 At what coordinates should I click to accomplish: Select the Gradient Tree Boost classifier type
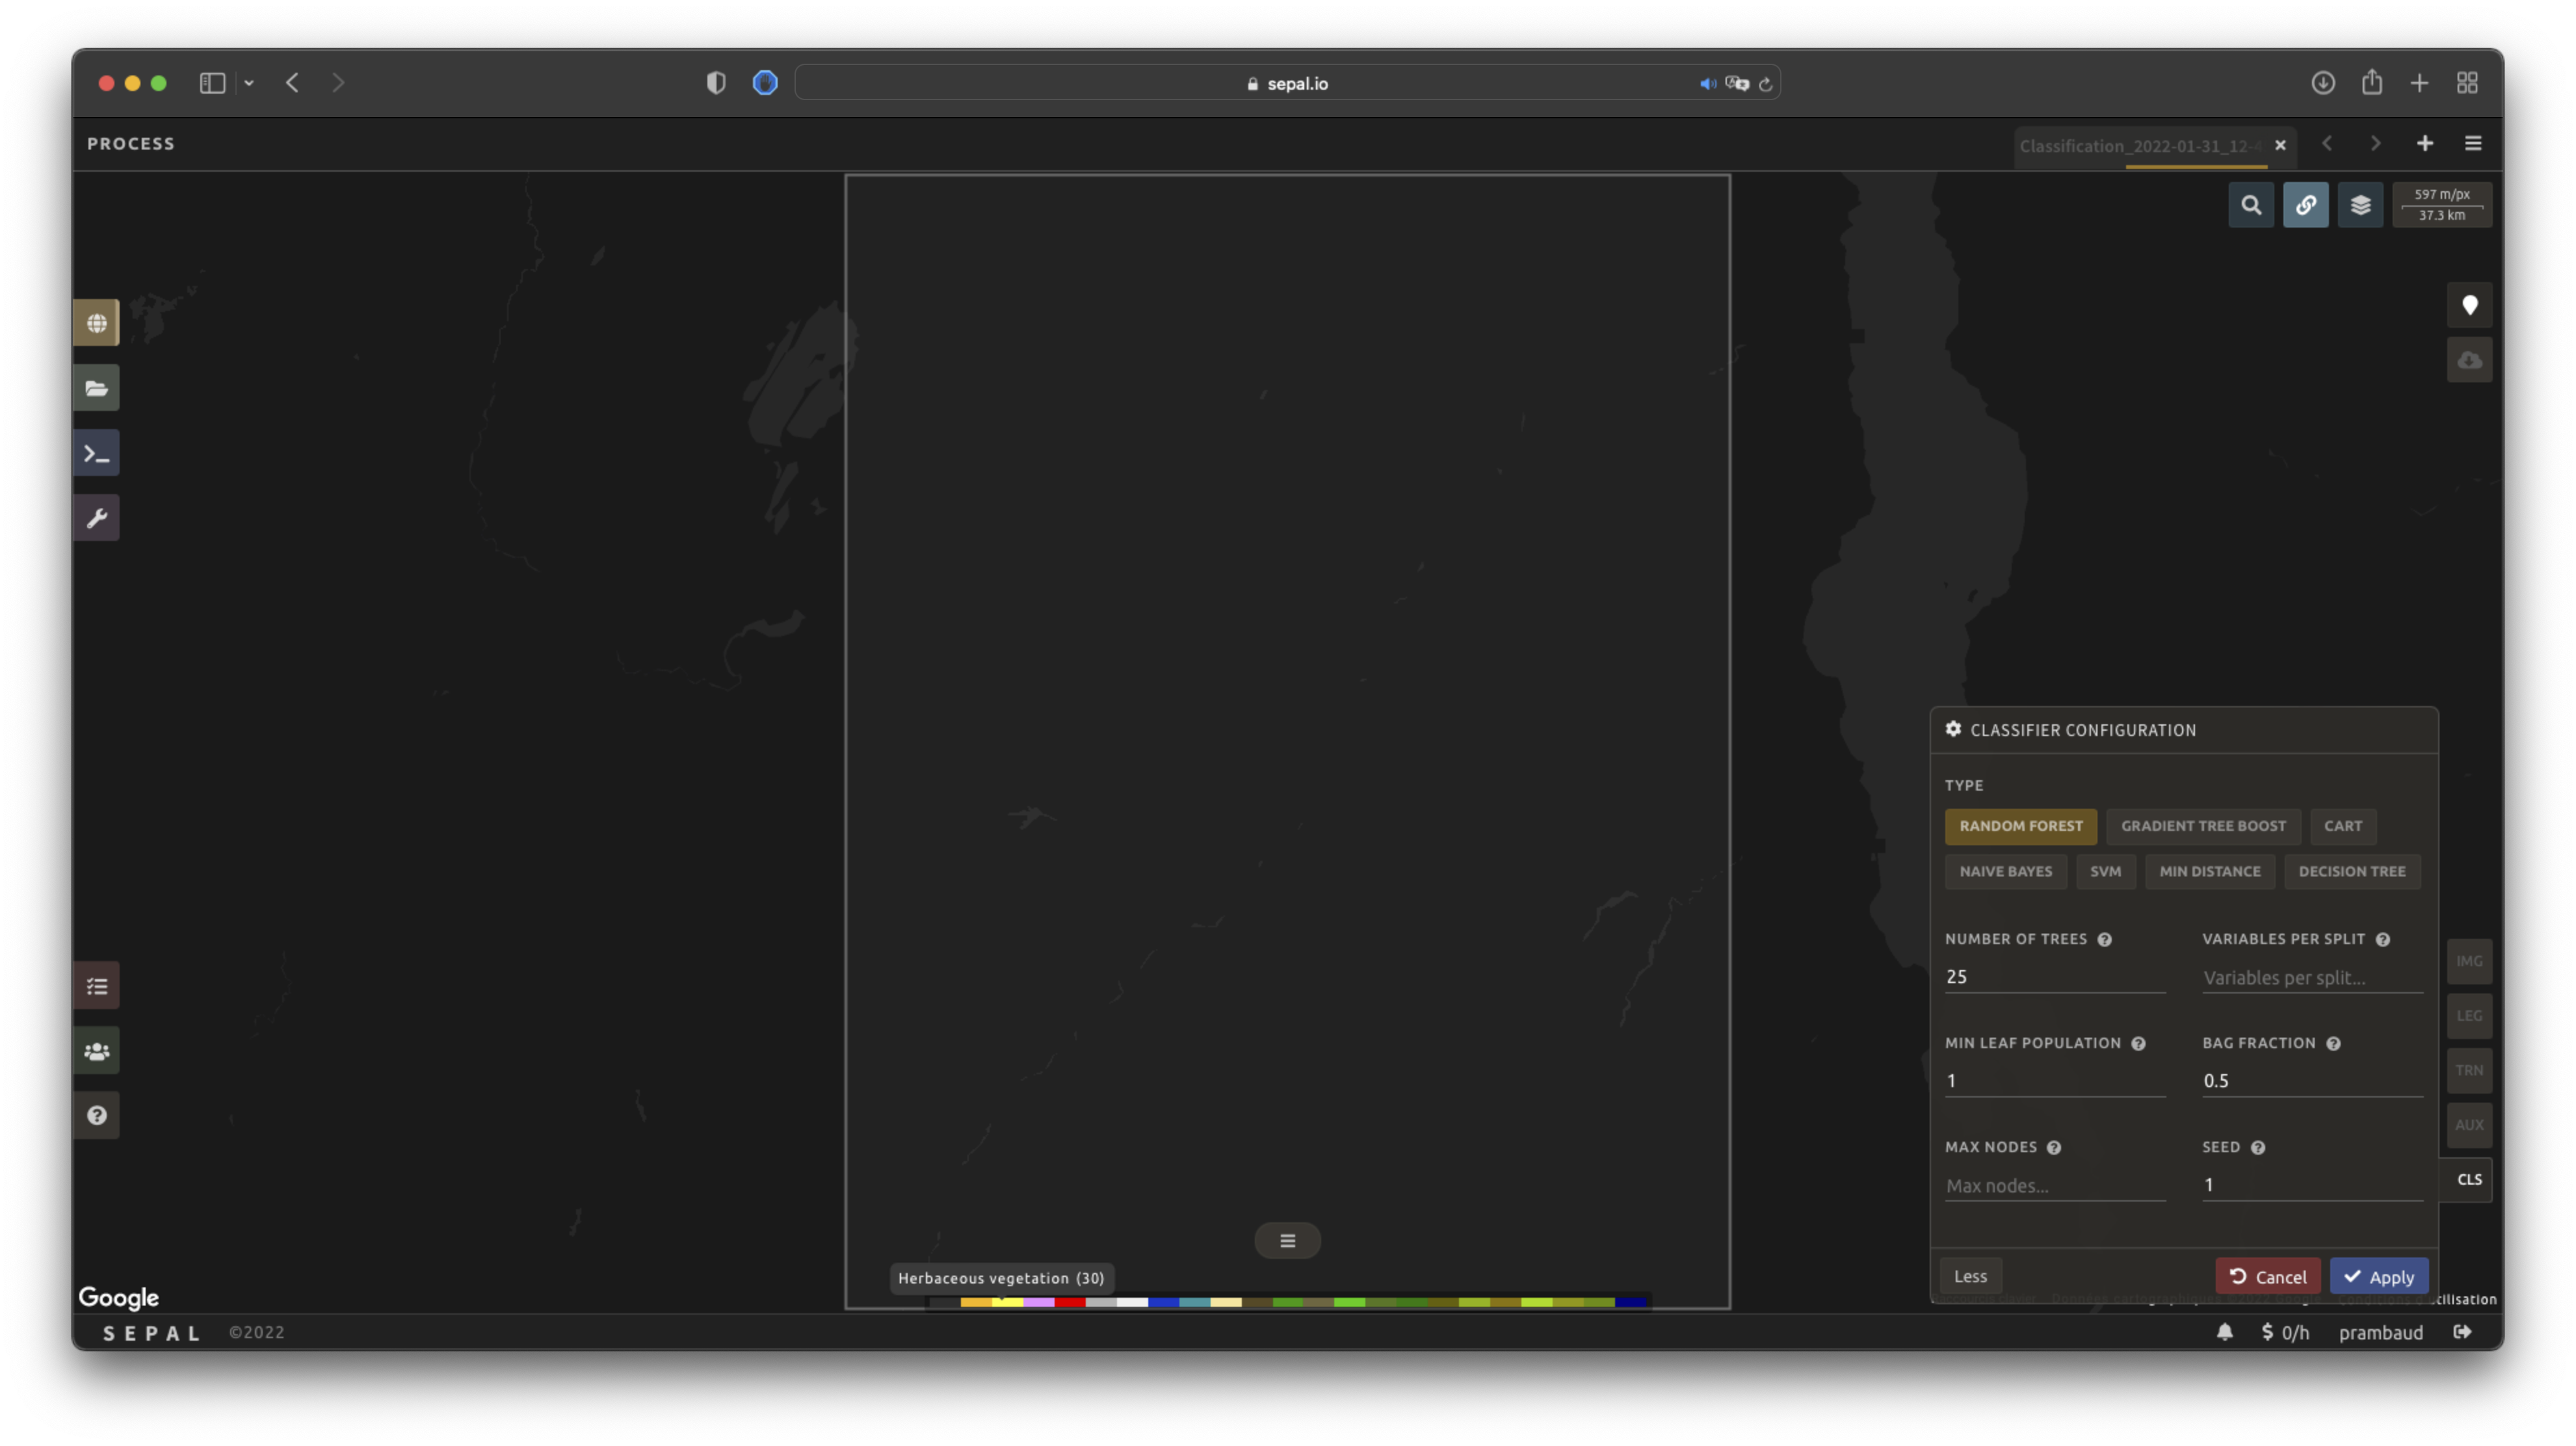[2203, 826]
